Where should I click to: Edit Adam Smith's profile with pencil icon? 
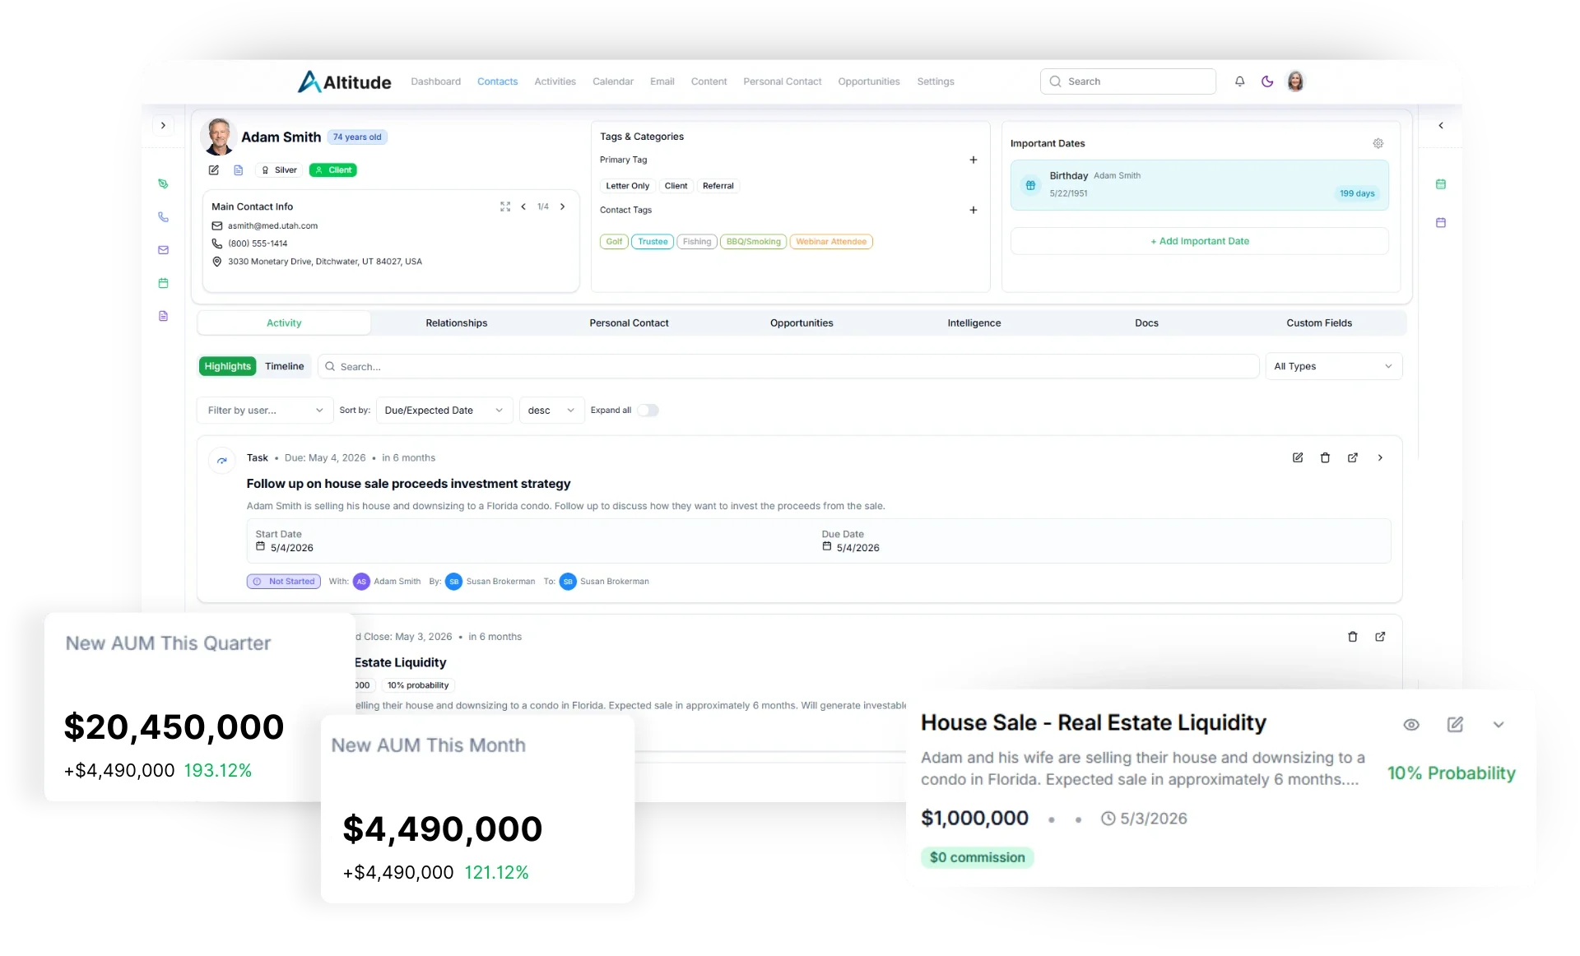point(214,170)
